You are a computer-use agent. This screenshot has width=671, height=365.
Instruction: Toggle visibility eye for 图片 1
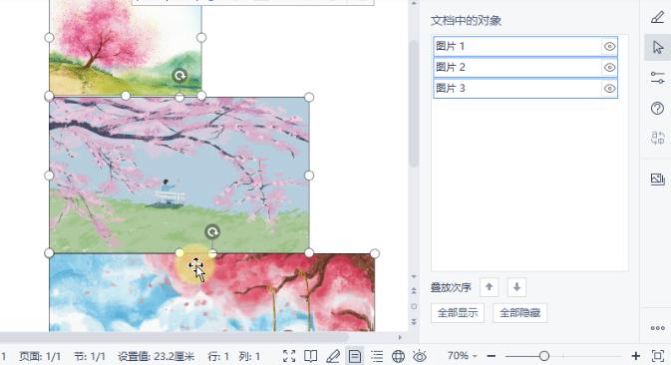[609, 46]
